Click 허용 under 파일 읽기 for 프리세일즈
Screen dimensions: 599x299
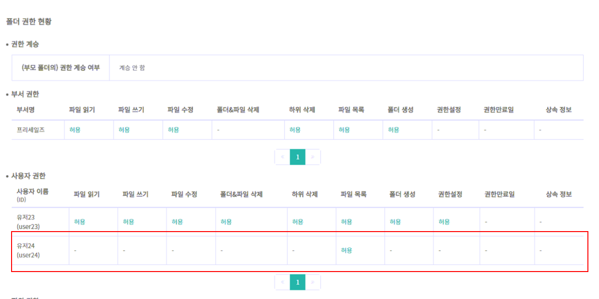point(75,130)
